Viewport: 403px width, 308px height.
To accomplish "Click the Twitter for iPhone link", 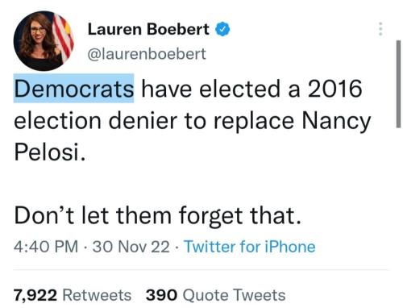I will click(x=250, y=247).
